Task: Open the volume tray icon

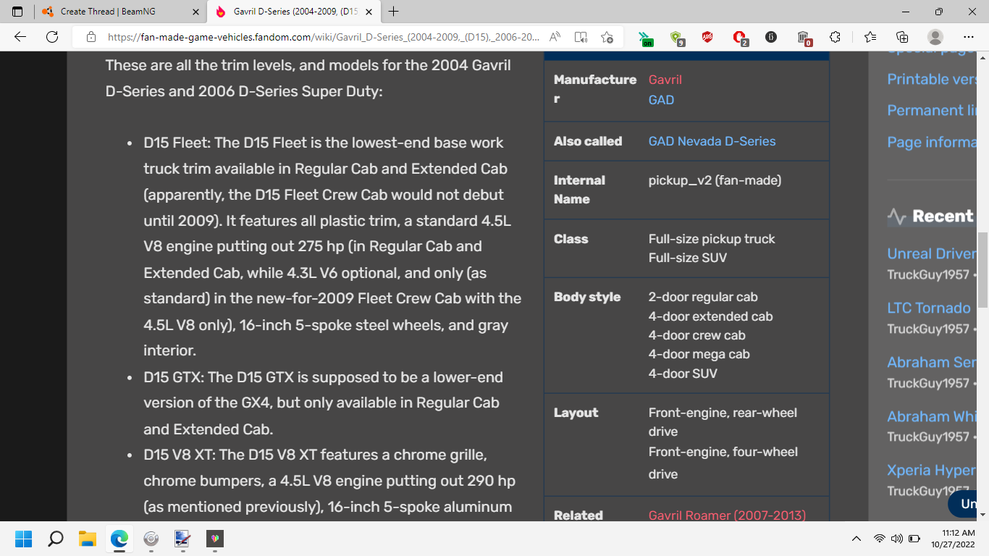Action: (x=896, y=539)
